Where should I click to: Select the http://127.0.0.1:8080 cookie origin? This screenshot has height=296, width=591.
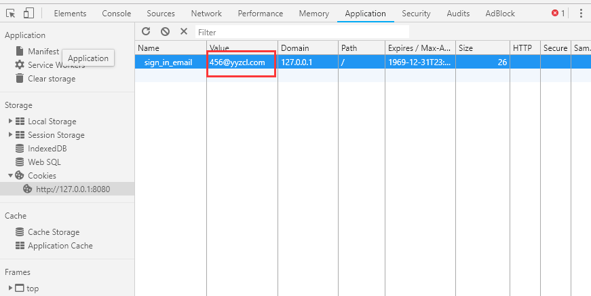click(67, 189)
